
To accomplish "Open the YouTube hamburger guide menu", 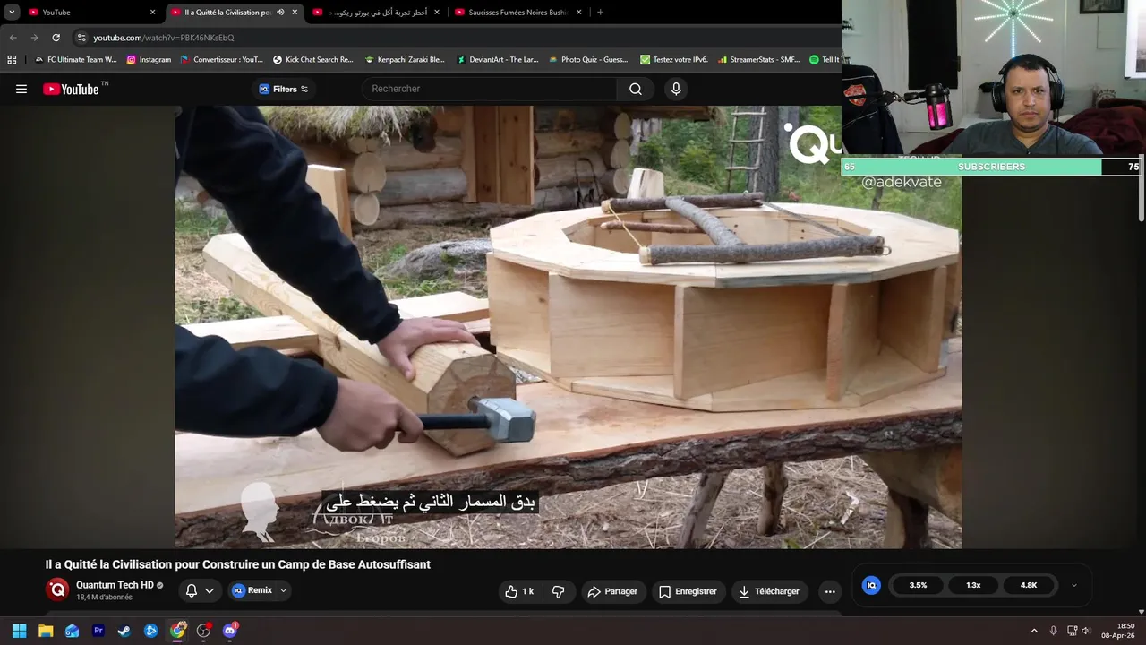I will [x=21, y=89].
